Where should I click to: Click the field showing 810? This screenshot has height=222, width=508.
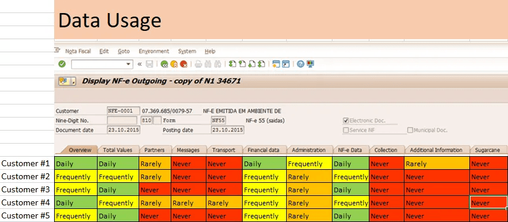tap(147, 120)
